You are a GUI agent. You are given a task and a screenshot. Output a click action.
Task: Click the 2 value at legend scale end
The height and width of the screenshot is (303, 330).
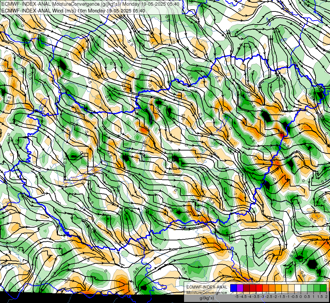pos(326,297)
